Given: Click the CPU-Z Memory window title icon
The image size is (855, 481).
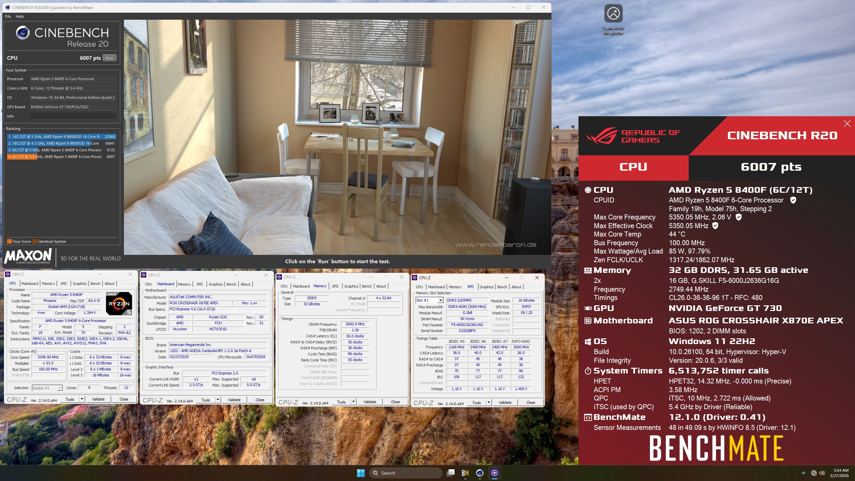Looking at the screenshot, I should [280, 277].
